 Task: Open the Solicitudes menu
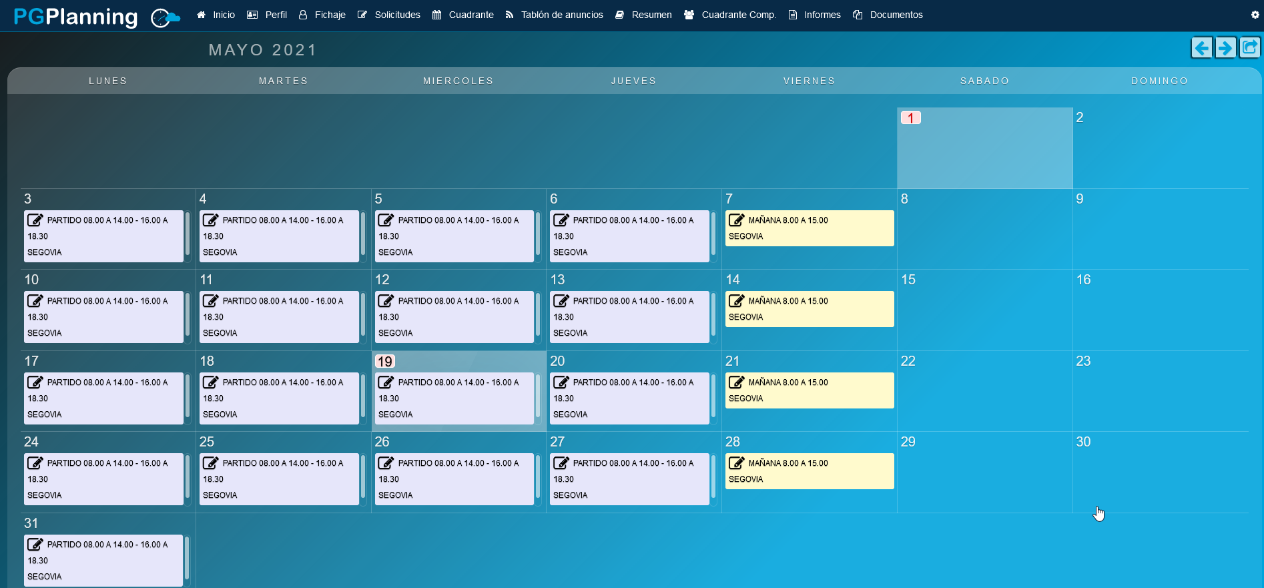pyautogui.click(x=389, y=15)
